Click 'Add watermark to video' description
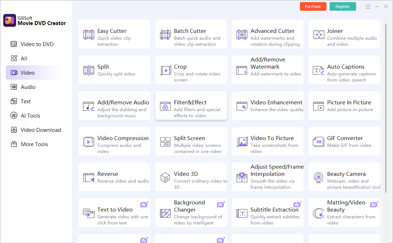Viewport: 393px width, 243px height. coord(276,74)
